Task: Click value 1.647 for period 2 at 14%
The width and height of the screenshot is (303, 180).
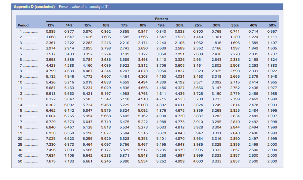Action: [x=69, y=37]
